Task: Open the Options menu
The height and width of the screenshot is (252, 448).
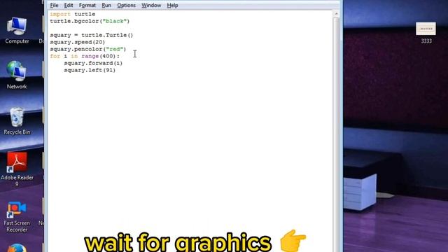Action: [126, 5]
